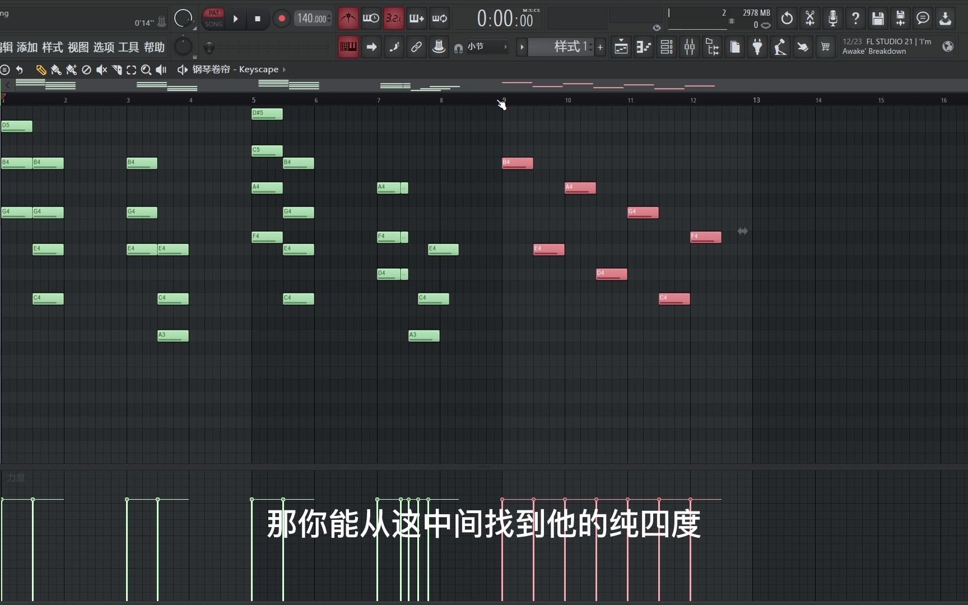Arm recording with the record button
The height and width of the screenshot is (605, 968).
click(282, 19)
